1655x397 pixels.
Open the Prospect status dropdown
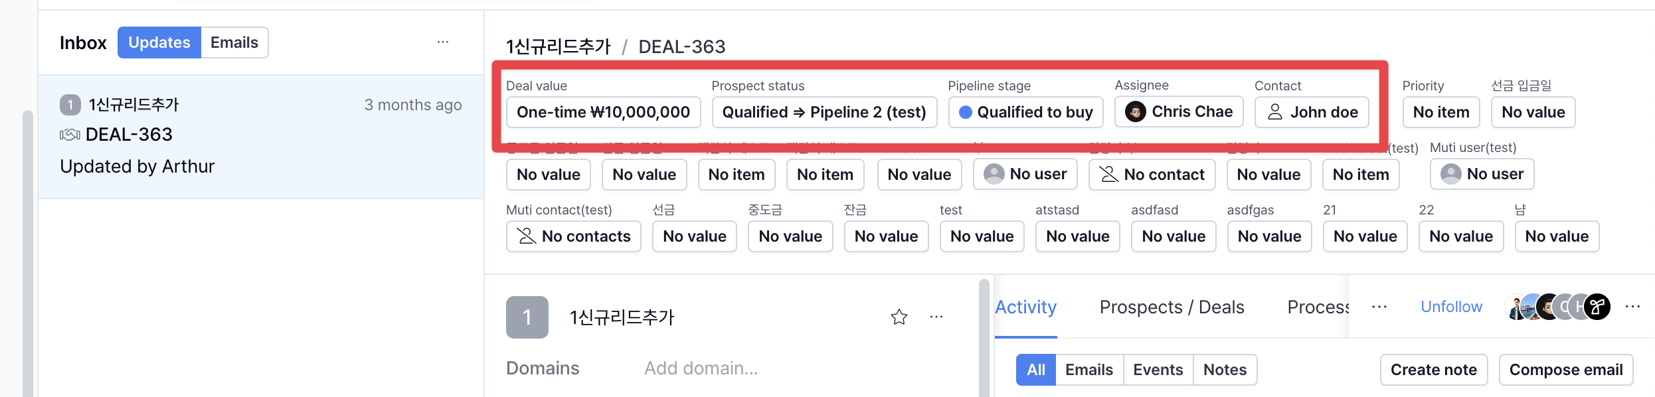pos(825,112)
